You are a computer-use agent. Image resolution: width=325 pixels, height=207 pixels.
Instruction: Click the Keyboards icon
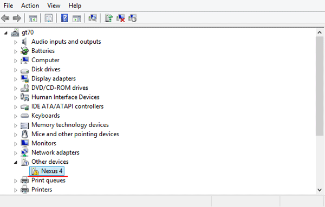pos(25,116)
